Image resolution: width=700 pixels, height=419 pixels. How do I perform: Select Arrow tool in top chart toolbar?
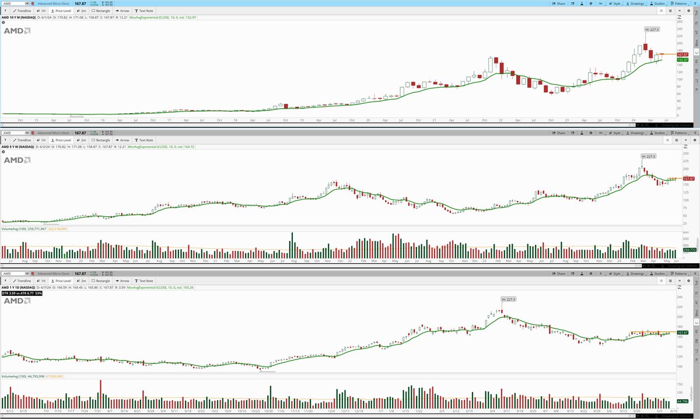point(123,11)
